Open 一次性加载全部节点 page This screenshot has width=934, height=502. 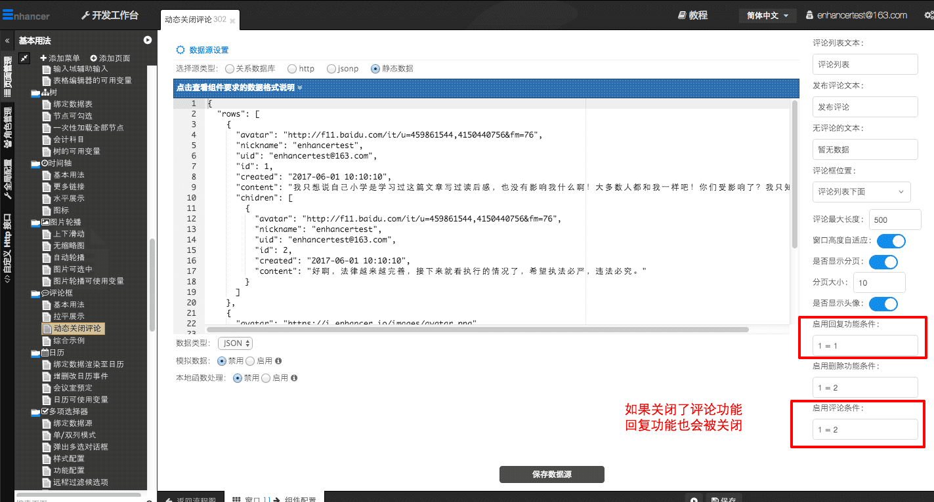pyautogui.click(x=89, y=128)
